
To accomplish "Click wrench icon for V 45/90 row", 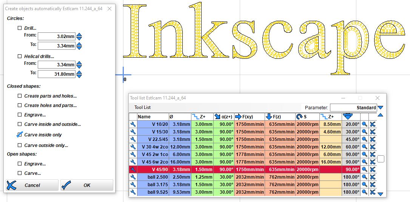I will [x=133, y=169].
